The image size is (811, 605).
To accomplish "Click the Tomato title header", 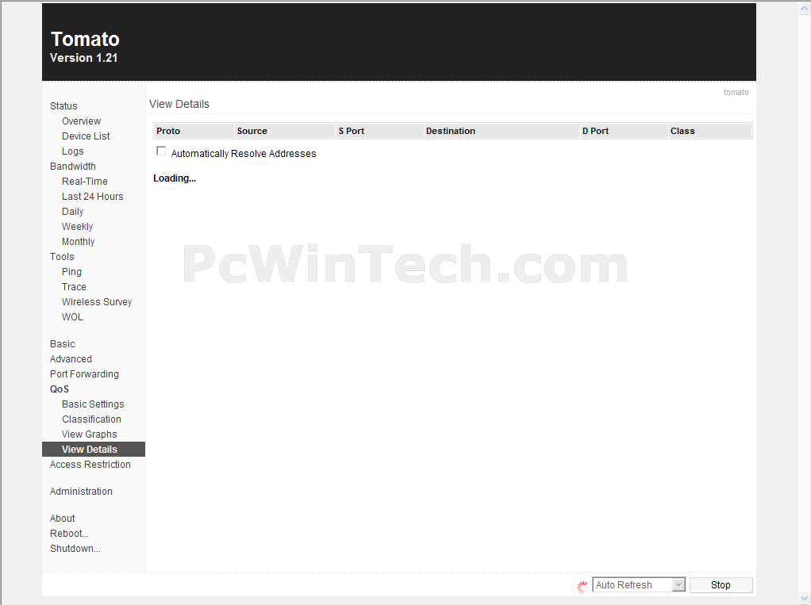I will tap(86, 40).
